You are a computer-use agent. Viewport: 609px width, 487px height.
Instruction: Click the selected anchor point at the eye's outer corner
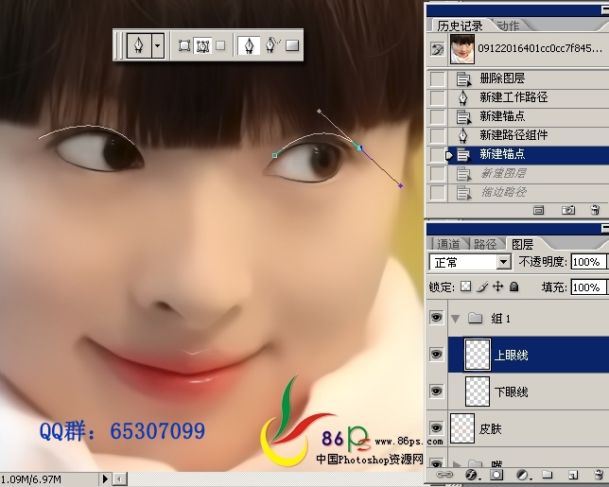pyautogui.click(x=359, y=148)
